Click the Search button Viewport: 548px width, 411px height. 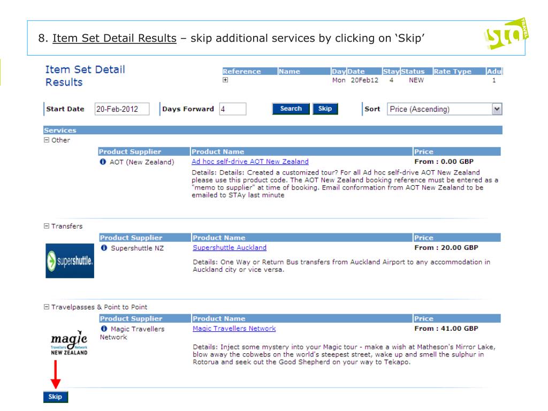point(291,109)
